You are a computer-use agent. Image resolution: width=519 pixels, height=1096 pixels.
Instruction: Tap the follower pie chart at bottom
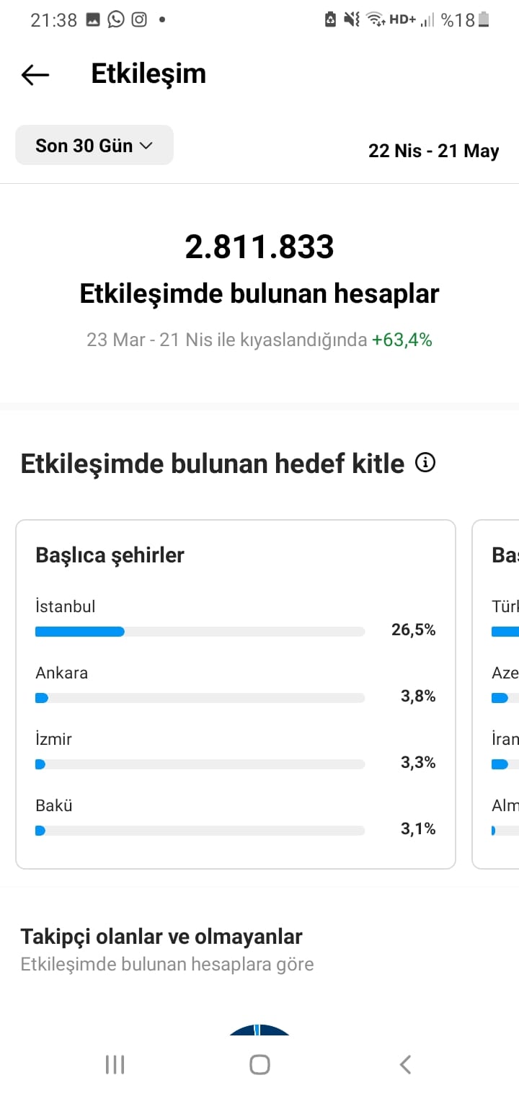tap(259, 1030)
